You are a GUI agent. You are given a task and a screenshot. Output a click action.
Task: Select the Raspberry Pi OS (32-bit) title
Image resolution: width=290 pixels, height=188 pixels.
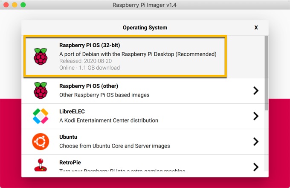tap(90, 45)
